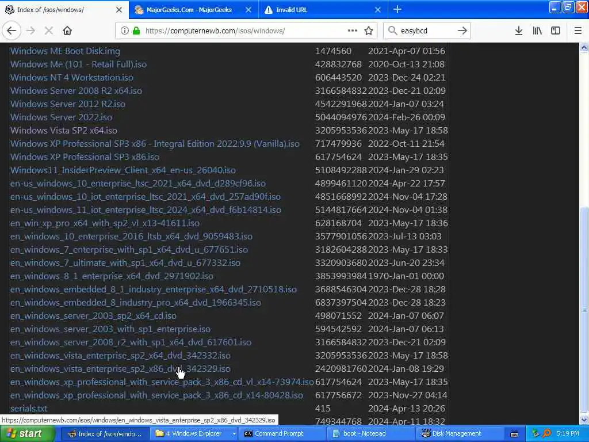Open page actions three-dot menu in address bar

(353, 31)
